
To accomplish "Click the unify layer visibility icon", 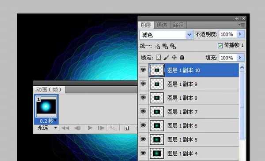I will click(165, 46).
